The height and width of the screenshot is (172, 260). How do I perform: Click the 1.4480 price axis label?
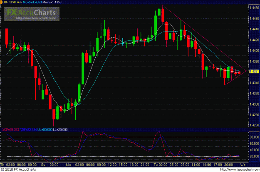tap(254, 7)
